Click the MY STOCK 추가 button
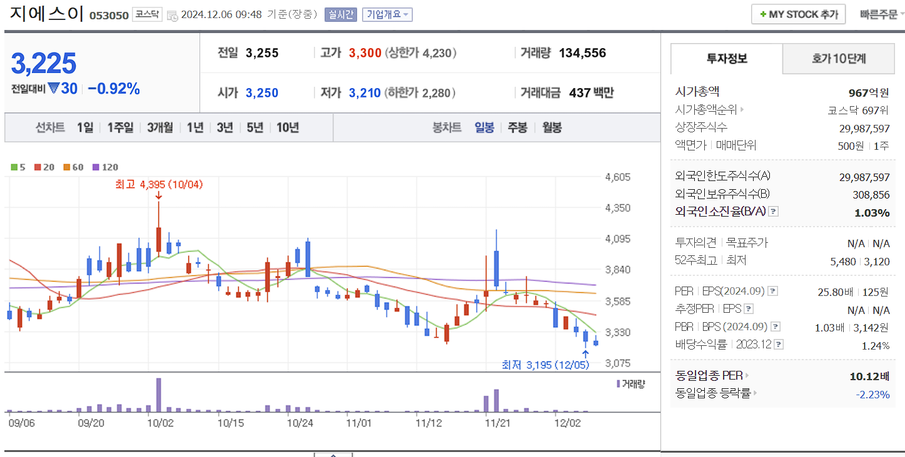 point(798,14)
